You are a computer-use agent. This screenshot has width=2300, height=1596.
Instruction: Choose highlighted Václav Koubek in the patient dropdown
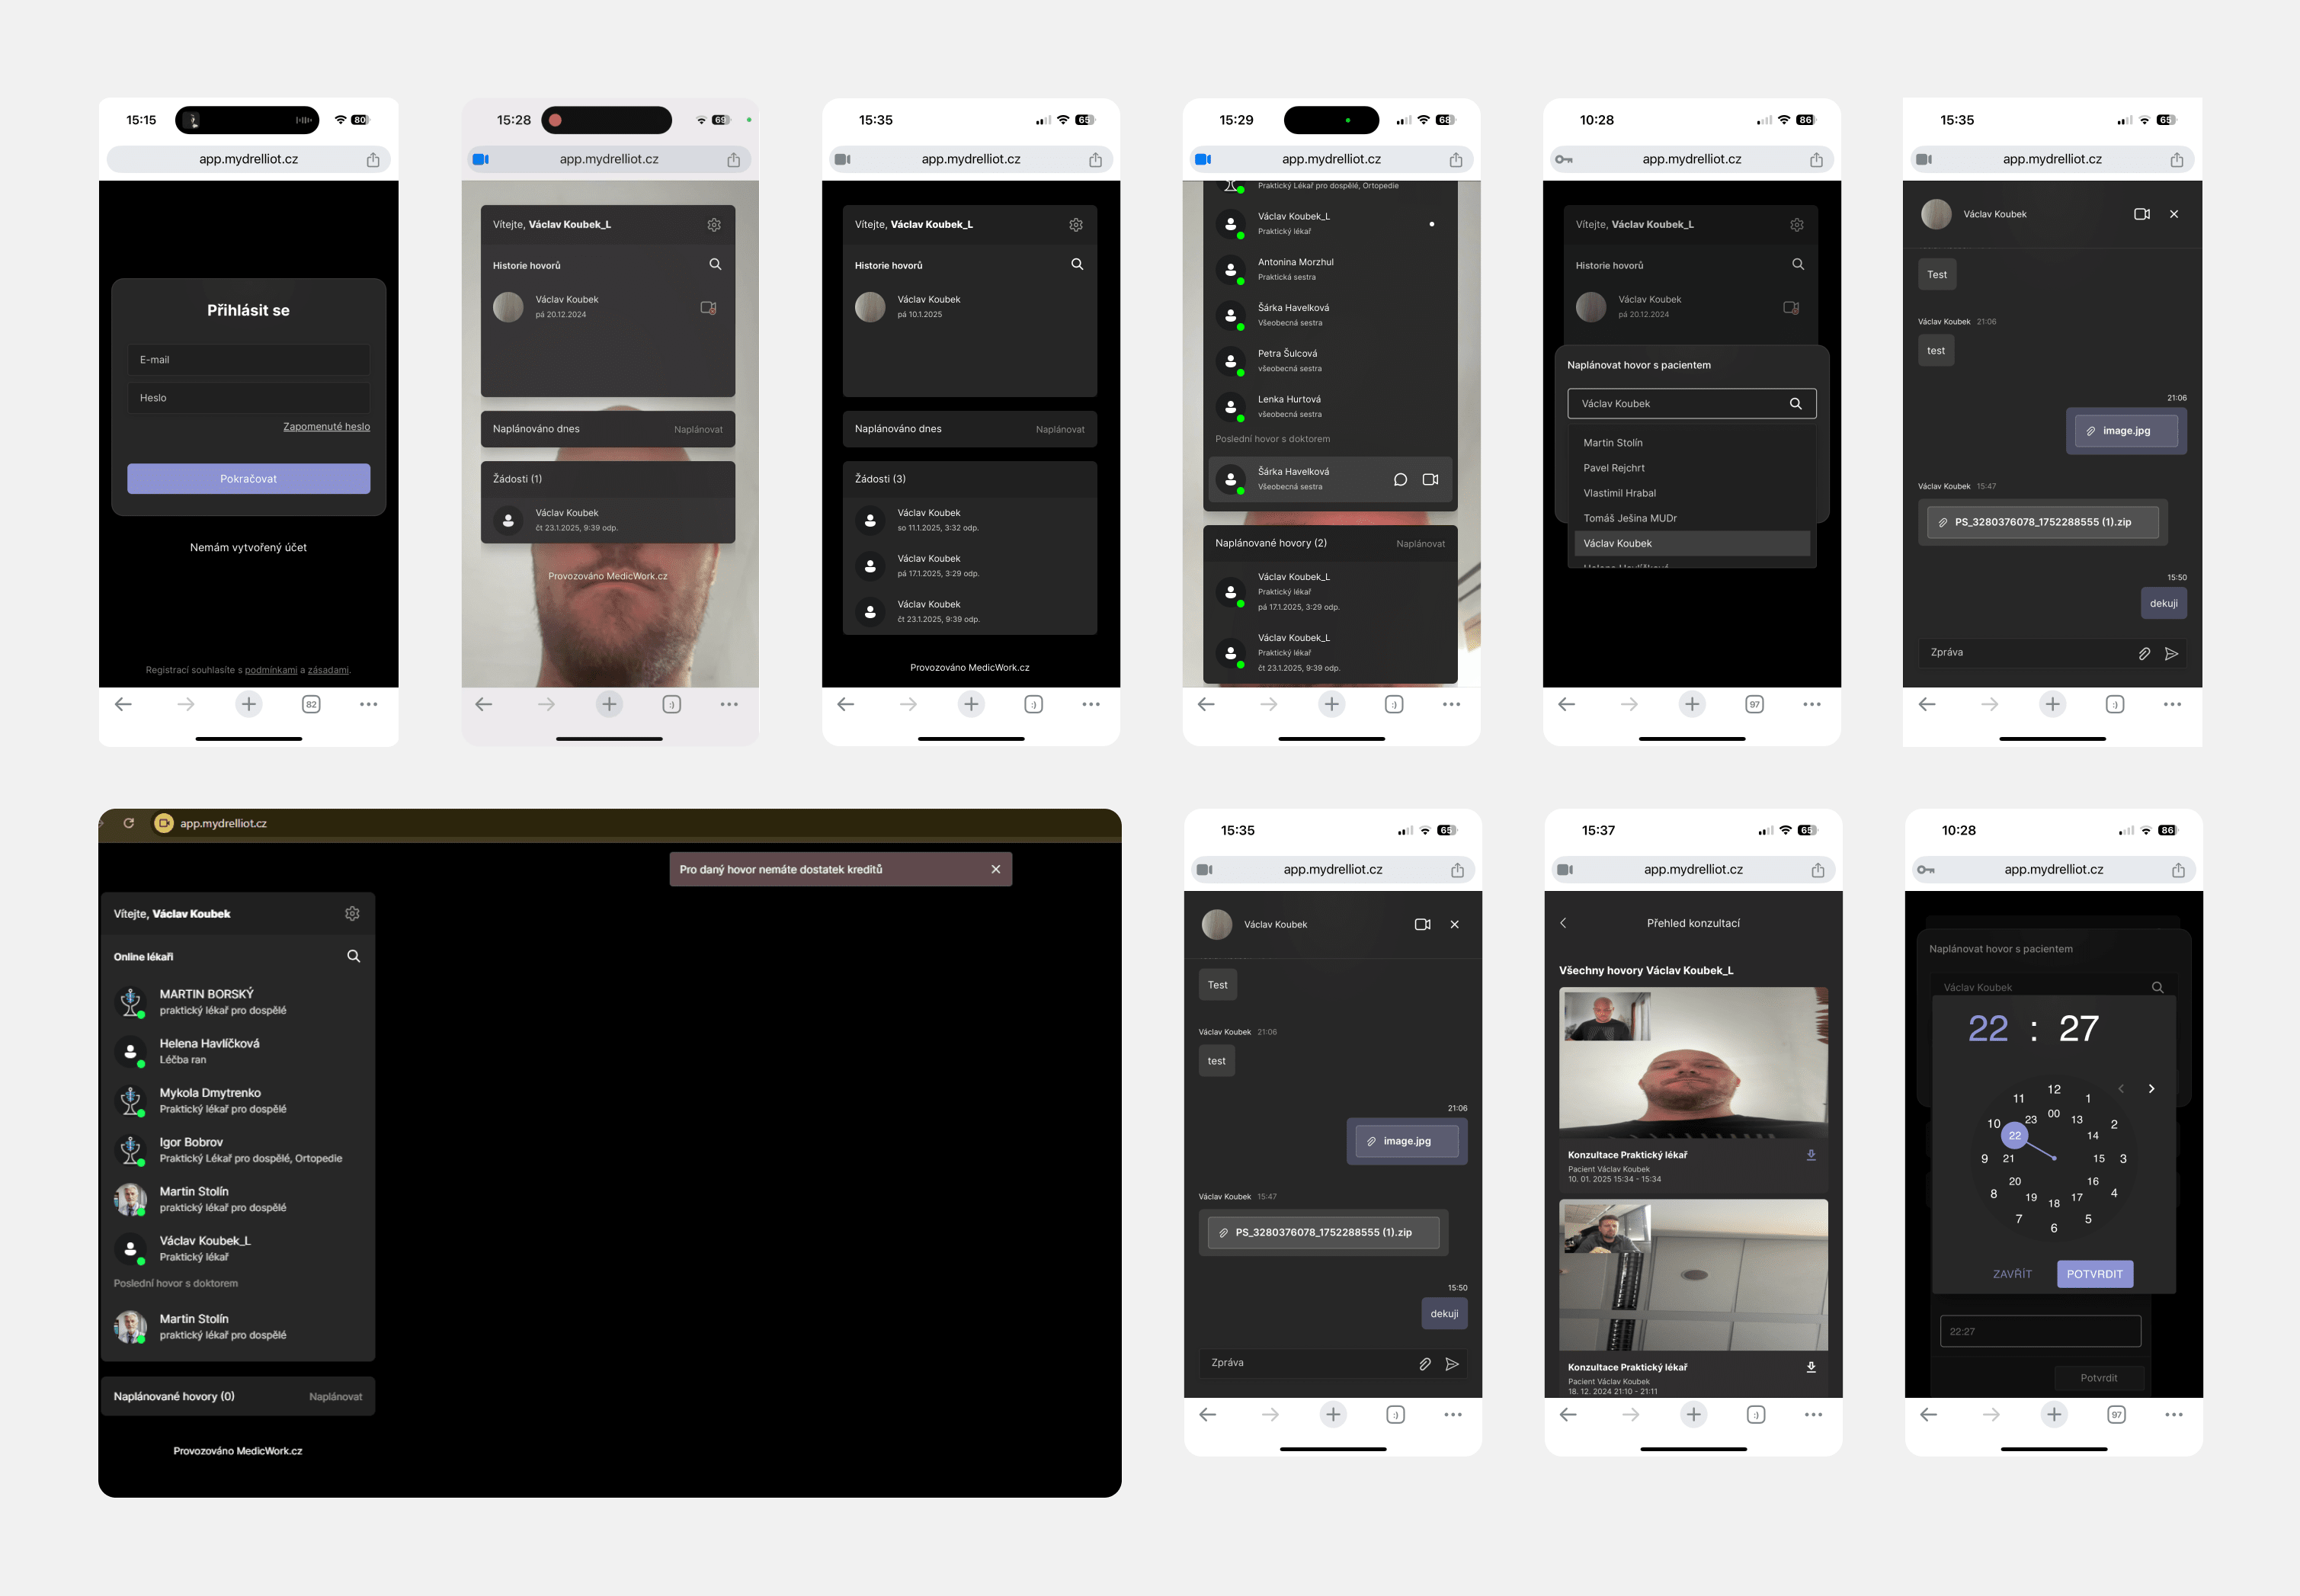point(1692,543)
